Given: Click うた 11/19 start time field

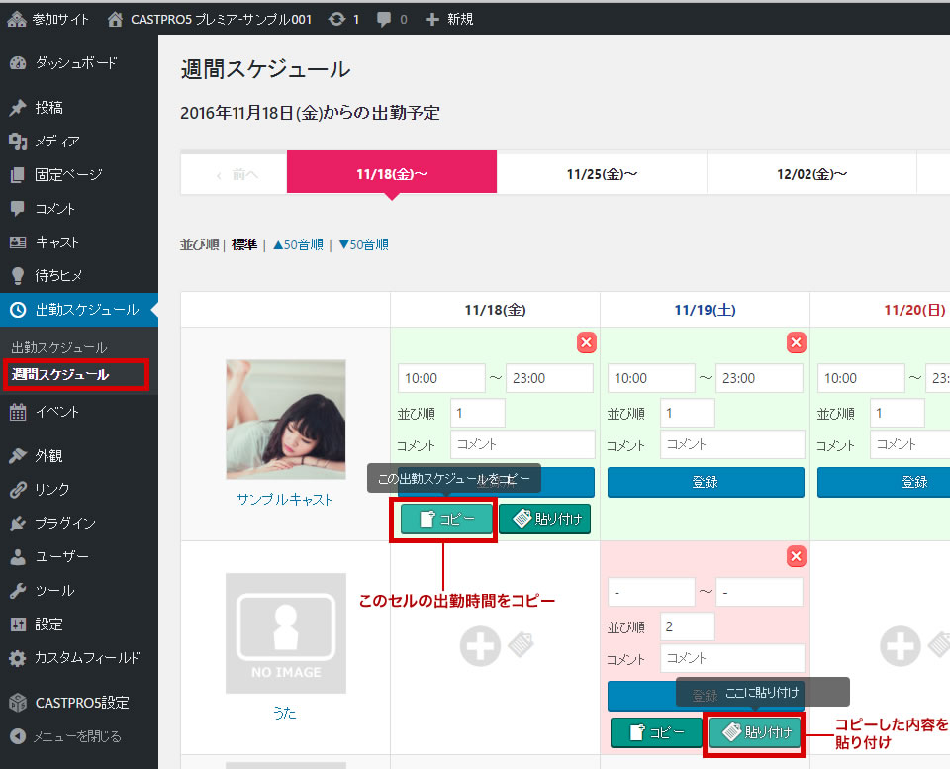Looking at the screenshot, I should pos(651,592).
